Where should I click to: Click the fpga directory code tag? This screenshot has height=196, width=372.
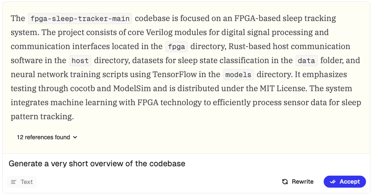(177, 46)
